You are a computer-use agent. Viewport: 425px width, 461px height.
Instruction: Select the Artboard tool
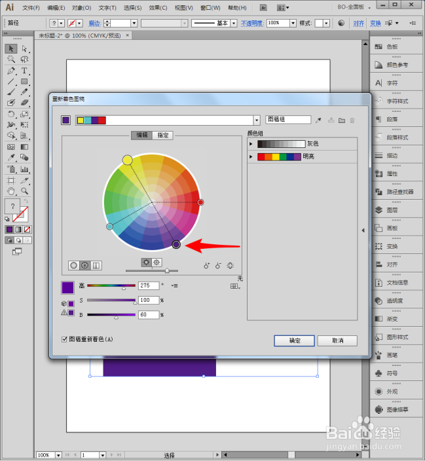(x=11, y=181)
